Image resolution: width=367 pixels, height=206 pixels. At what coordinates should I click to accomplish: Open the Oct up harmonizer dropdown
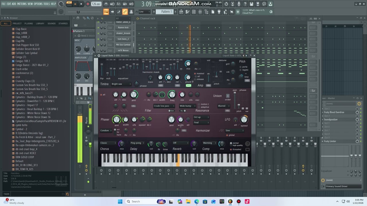[x=201, y=117]
